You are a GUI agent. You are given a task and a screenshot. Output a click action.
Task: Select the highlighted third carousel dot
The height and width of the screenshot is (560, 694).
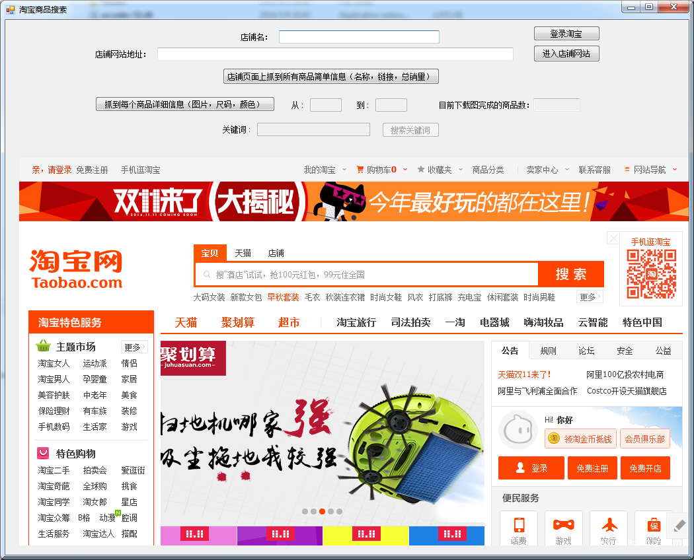[323, 511]
